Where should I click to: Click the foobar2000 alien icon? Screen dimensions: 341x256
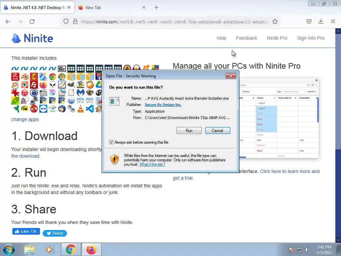tap(52, 84)
